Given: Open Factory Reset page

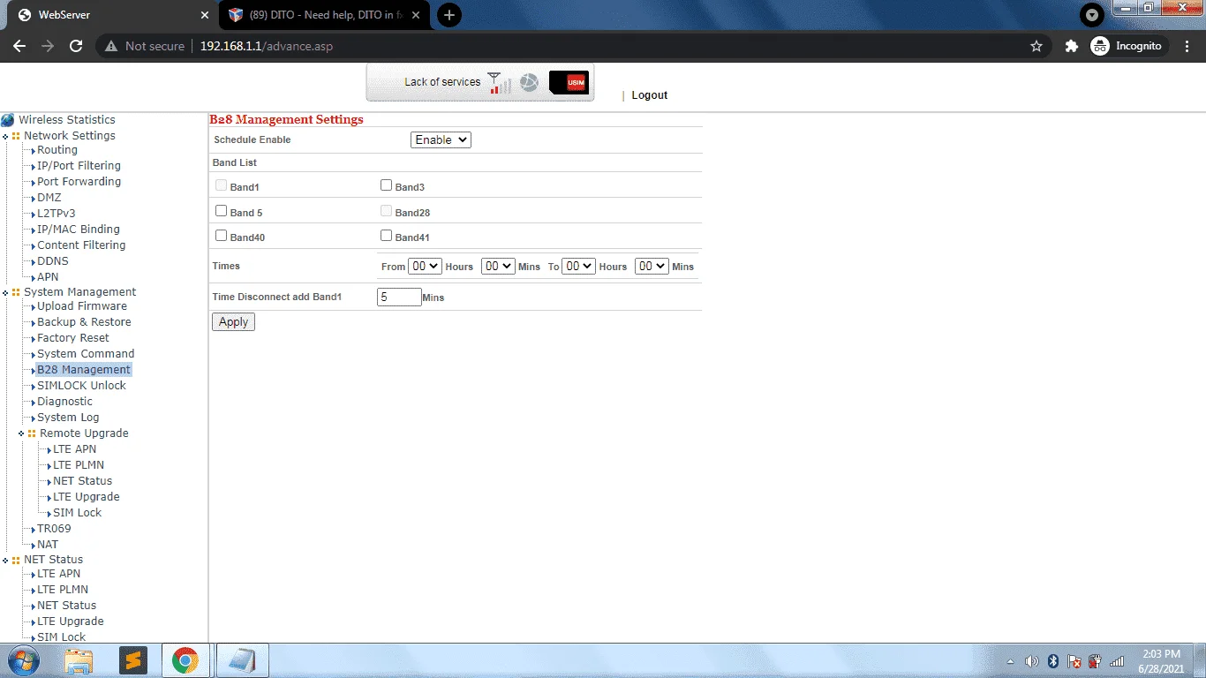Looking at the screenshot, I should 73,338.
